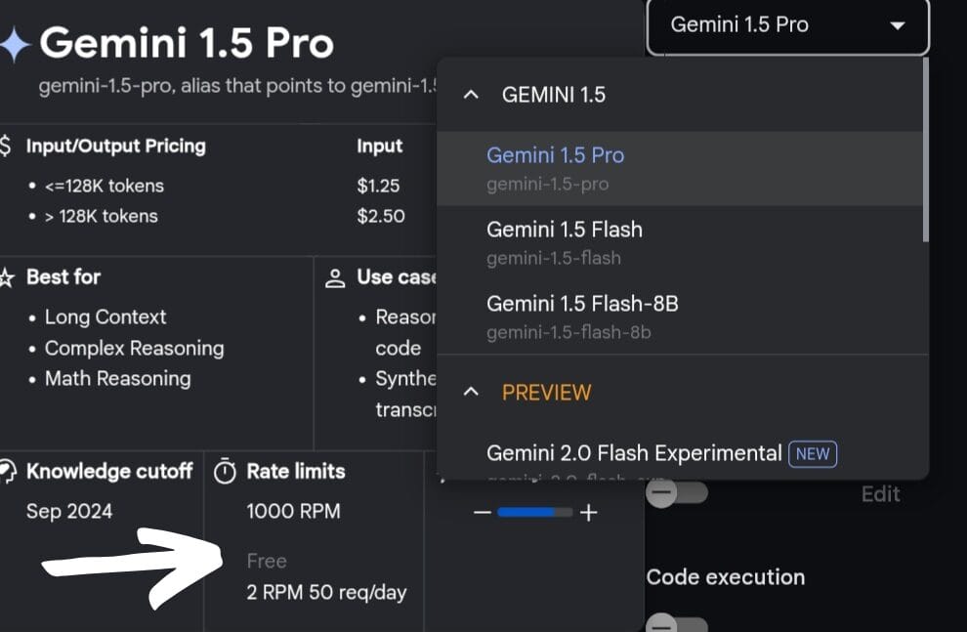Viewport: 967px width, 632px height.
Task: Click the star icon beside Best for
Action: coord(7,277)
